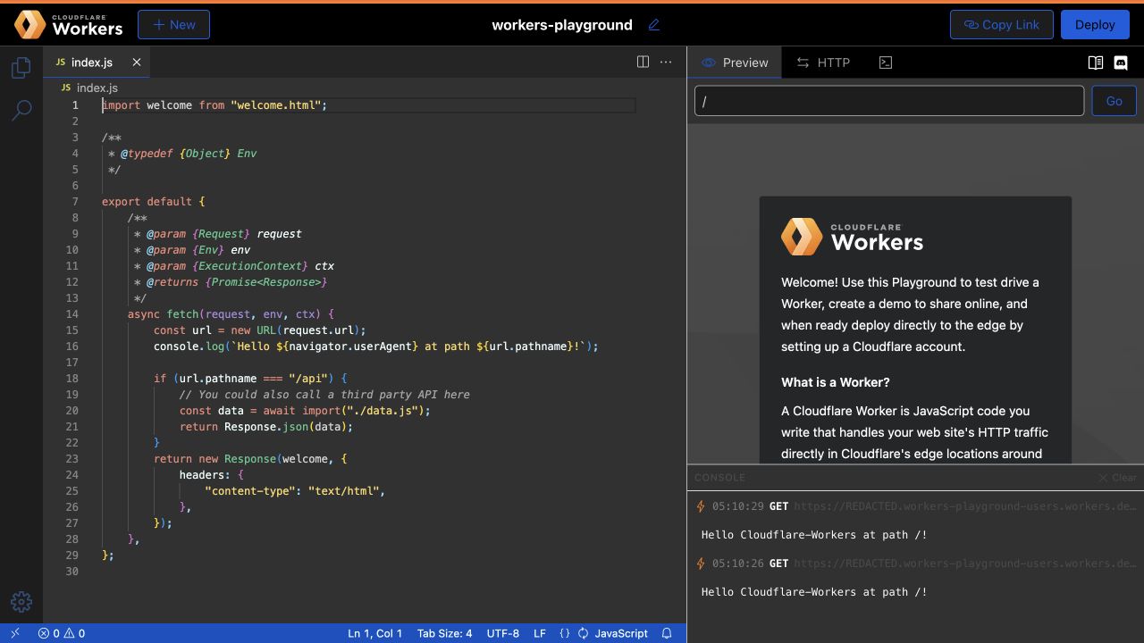
Task: Open the terminal icon tab
Action: pyautogui.click(x=885, y=63)
